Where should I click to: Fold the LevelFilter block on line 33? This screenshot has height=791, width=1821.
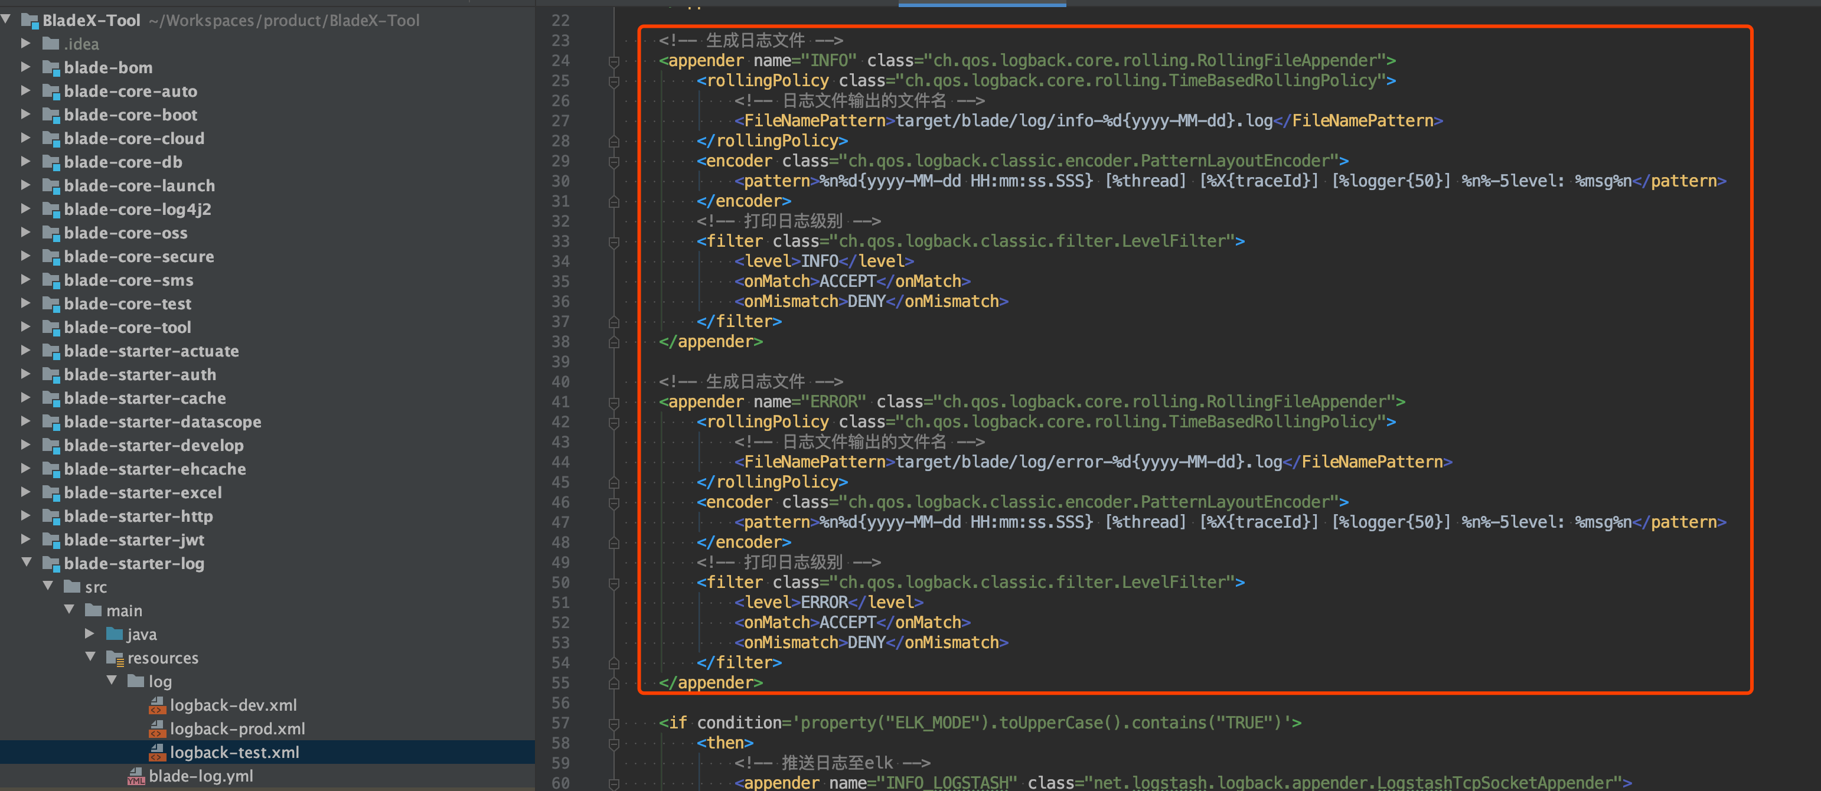tap(613, 242)
